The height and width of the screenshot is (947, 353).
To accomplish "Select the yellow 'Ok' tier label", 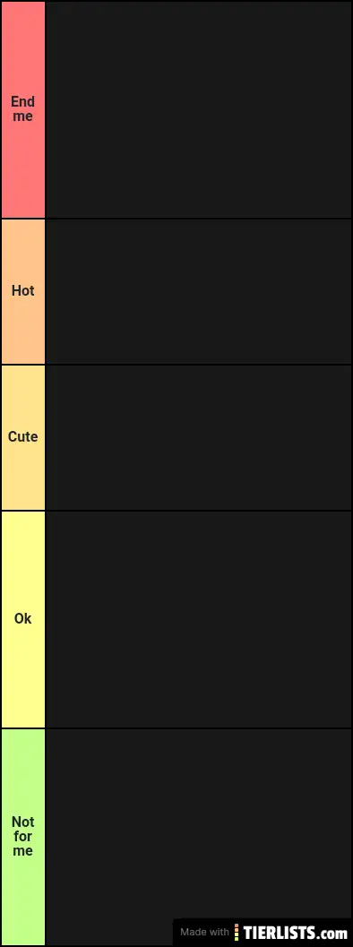I will [x=23, y=619].
